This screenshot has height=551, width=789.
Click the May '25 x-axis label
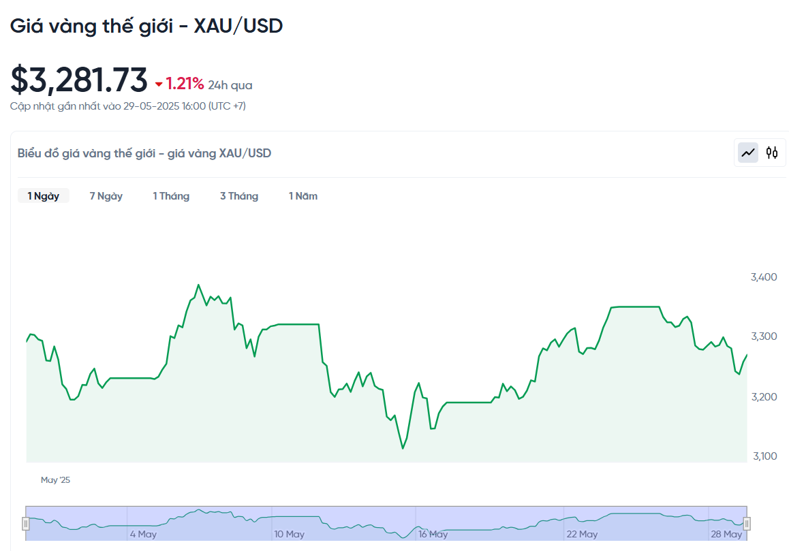pos(55,480)
